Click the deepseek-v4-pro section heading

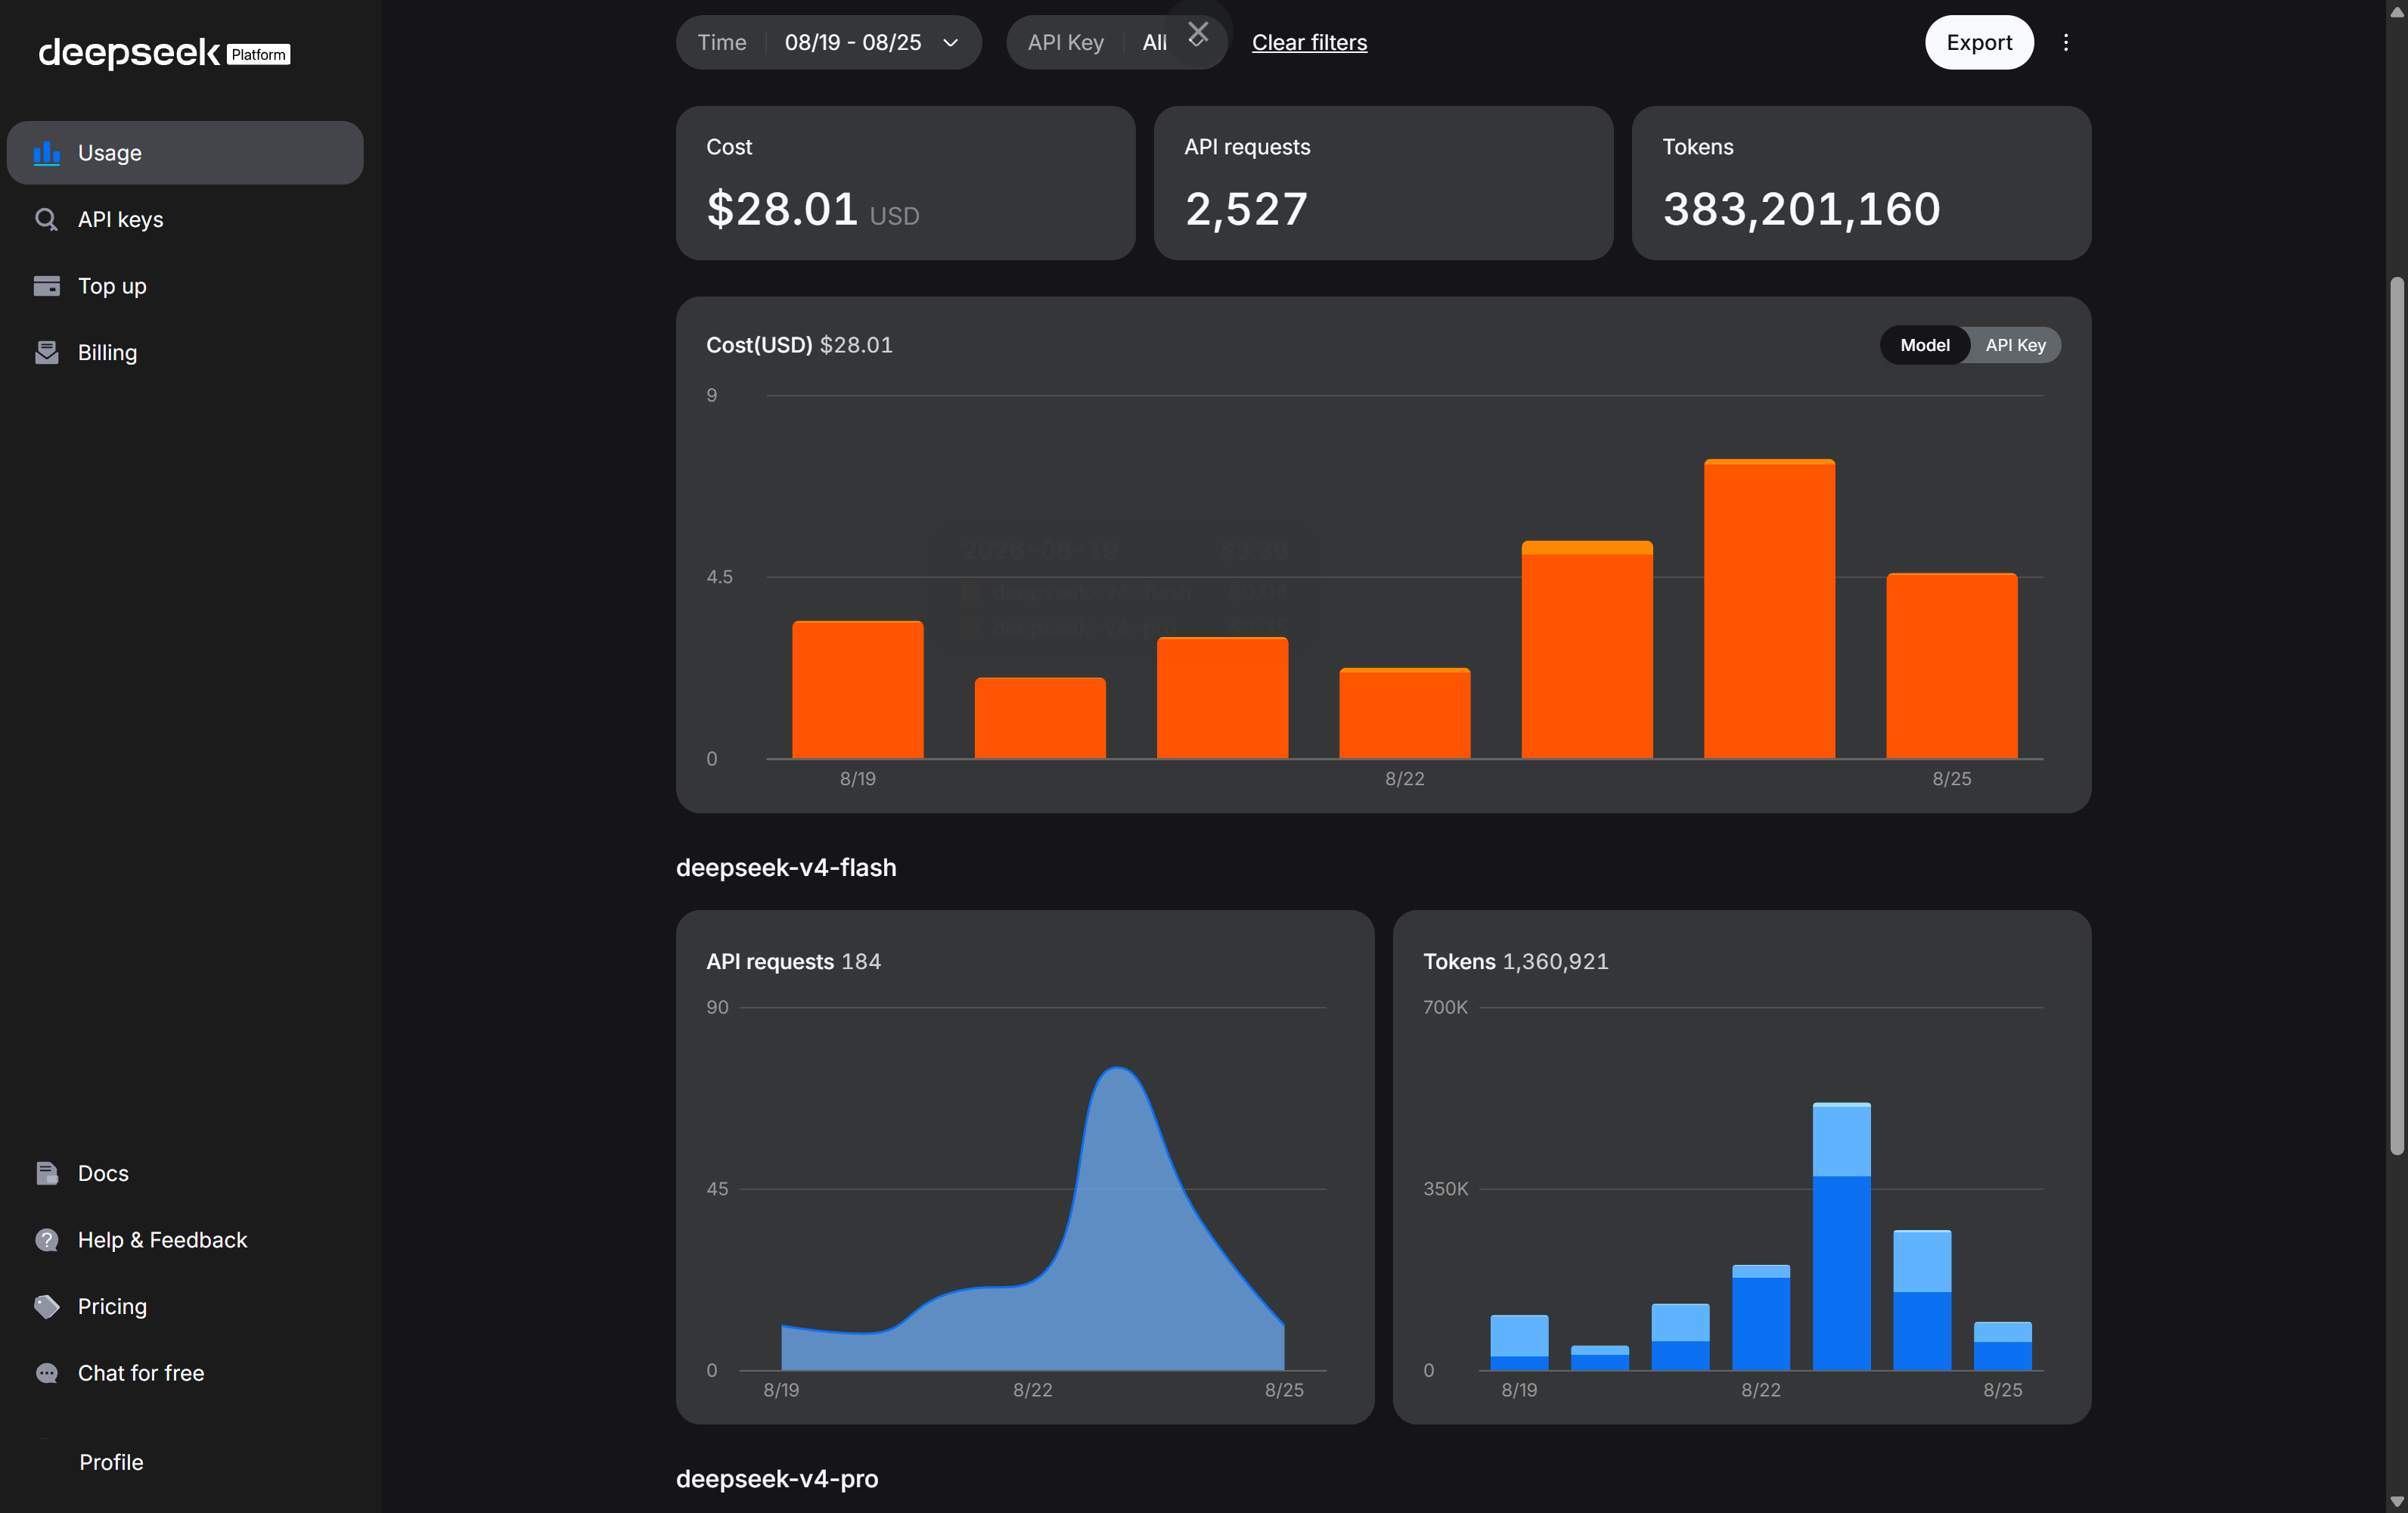click(777, 1478)
